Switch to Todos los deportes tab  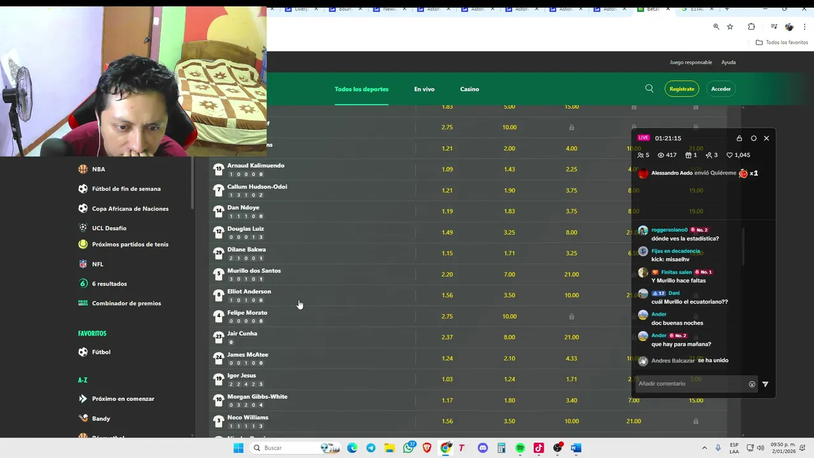pyautogui.click(x=361, y=89)
